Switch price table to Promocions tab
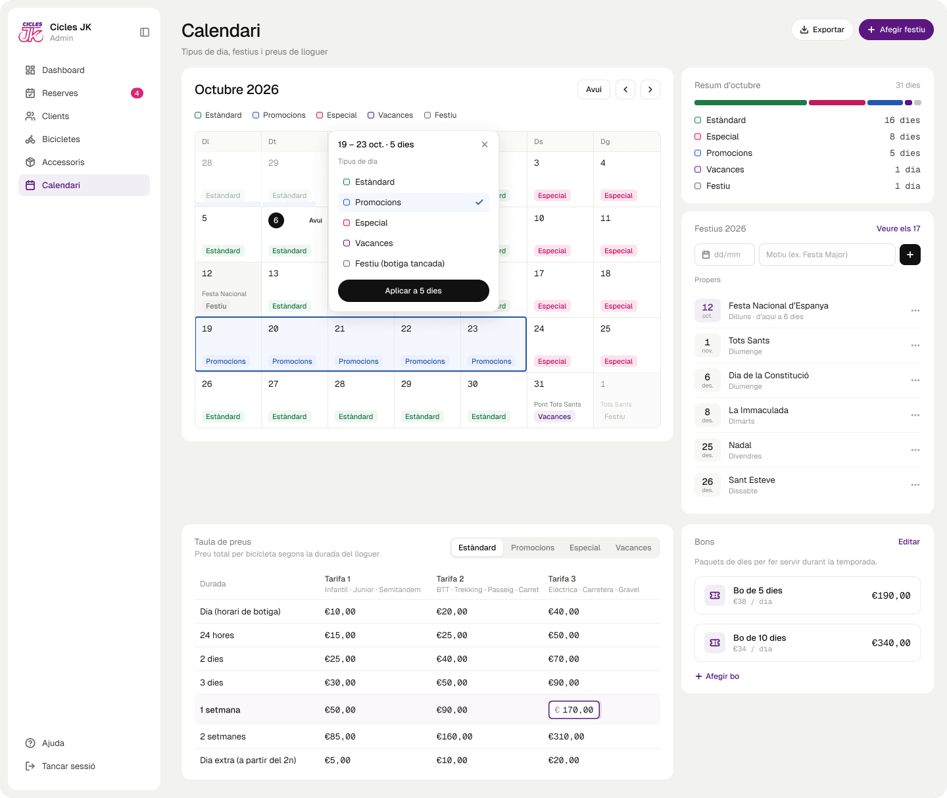Screen dimensions: 947x798 [533, 547]
